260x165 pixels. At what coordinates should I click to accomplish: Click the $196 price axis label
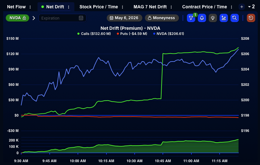click(245, 131)
